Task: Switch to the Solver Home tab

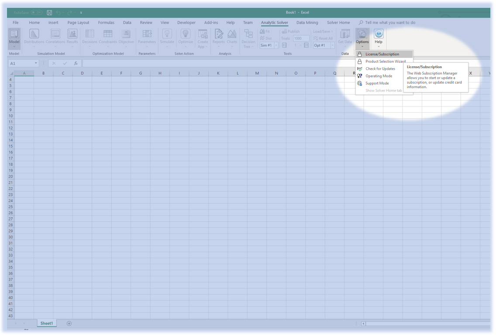Action: pyautogui.click(x=338, y=22)
